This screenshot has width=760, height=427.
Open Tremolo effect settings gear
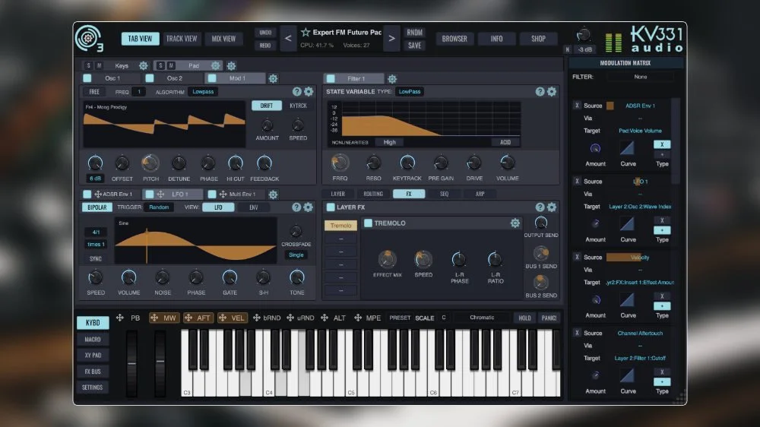click(515, 223)
